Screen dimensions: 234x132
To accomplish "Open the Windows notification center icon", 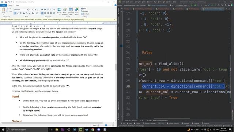I will point(230,129).
